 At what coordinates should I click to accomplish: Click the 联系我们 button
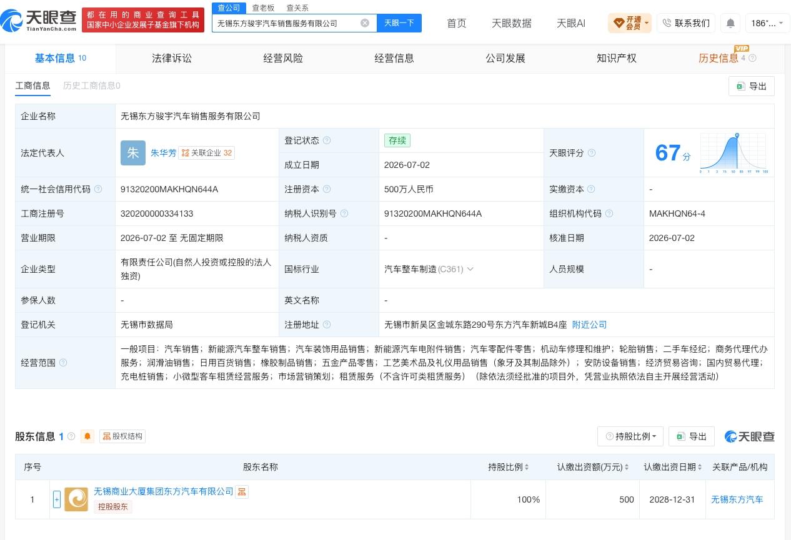pyautogui.click(x=686, y=23)
